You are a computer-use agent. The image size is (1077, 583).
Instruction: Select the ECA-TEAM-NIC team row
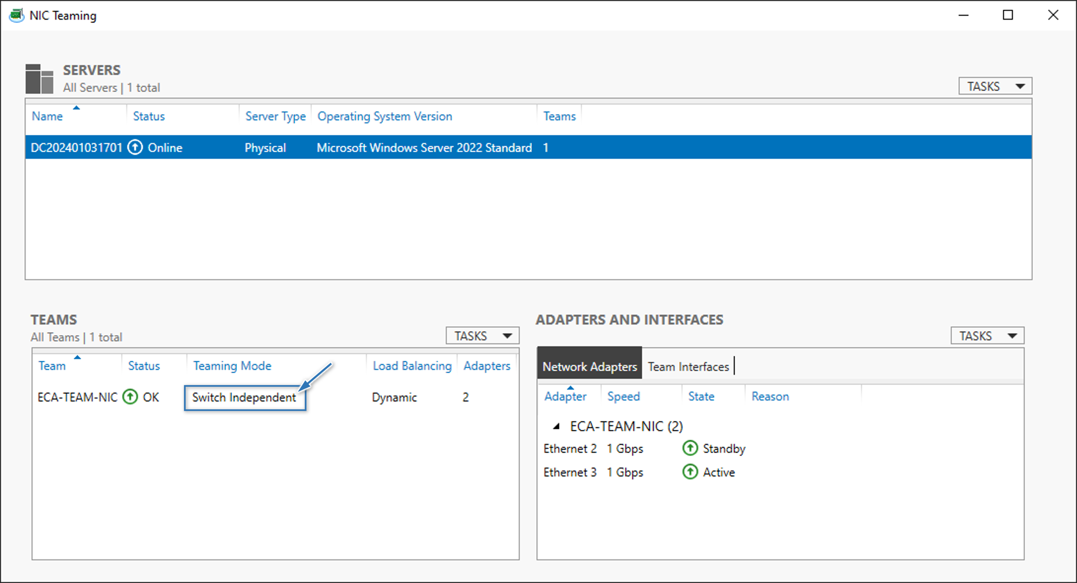pos(77,397)
